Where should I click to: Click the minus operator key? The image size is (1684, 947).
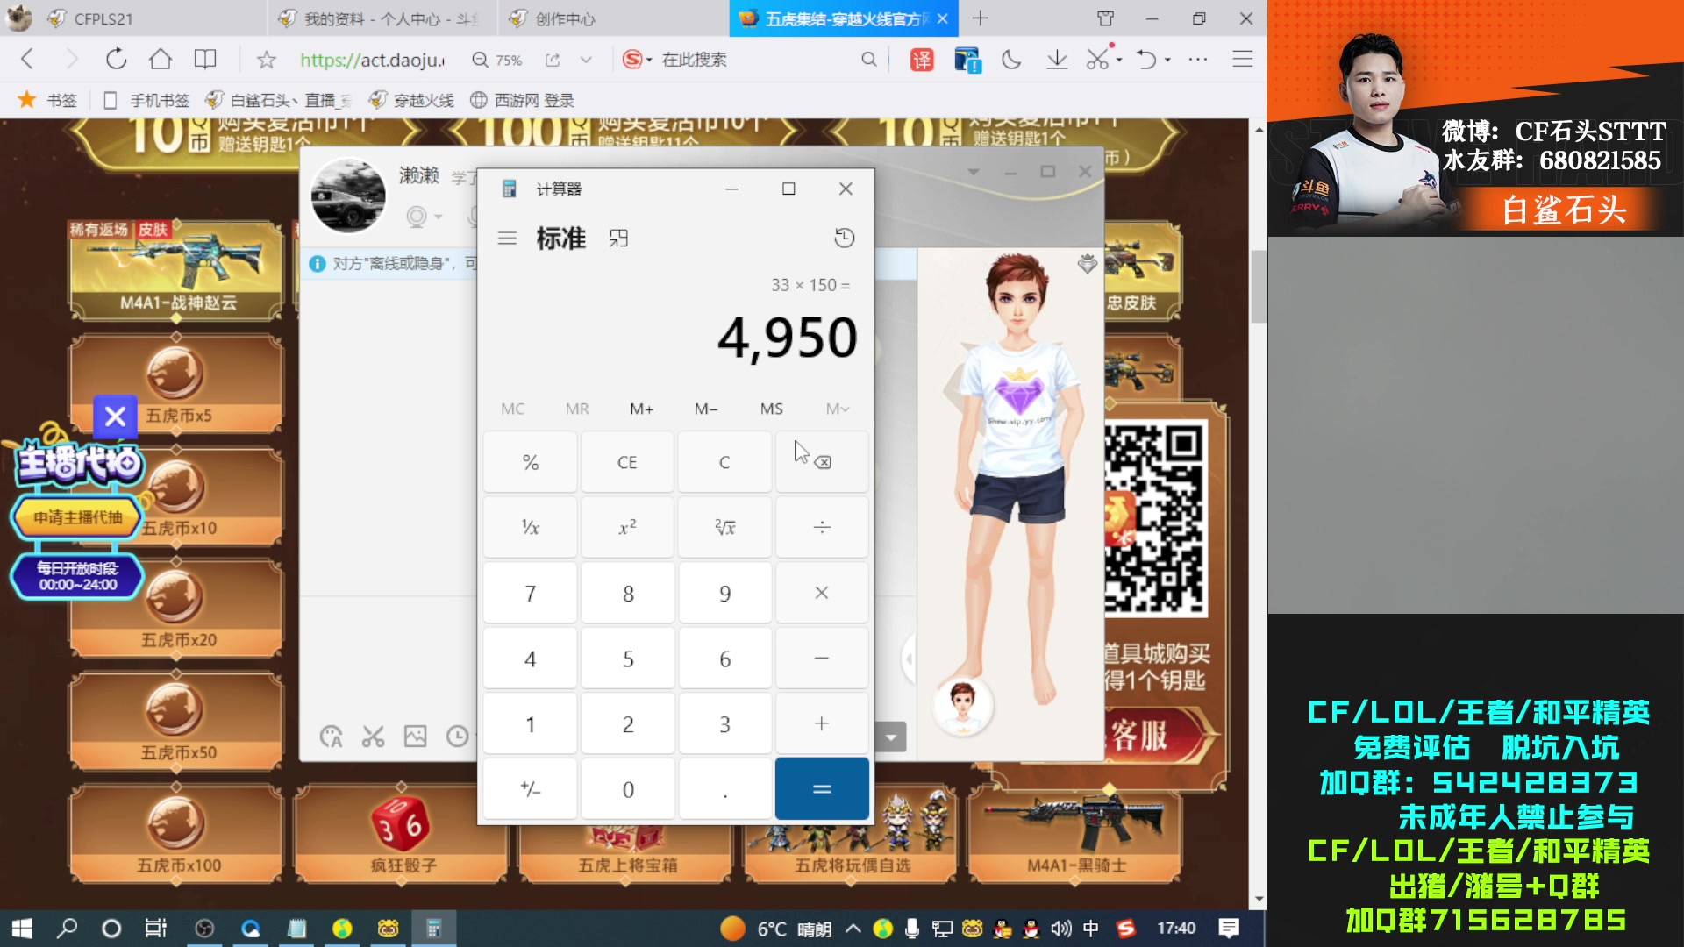(822, 659)
